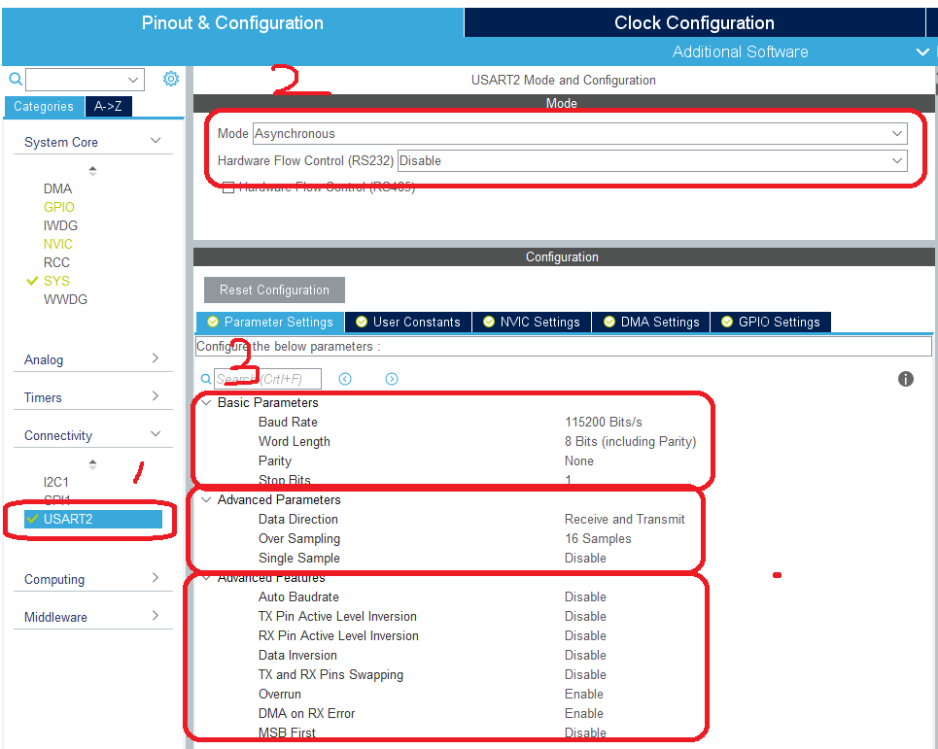Click into the parameter Search (Ctrl+F) field
The height and width of the screenshot is (749, 938).
point(267,379)
